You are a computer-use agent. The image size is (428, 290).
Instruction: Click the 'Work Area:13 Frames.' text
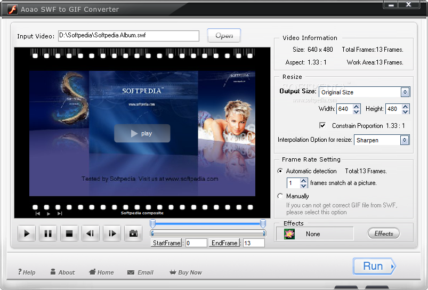375,62
